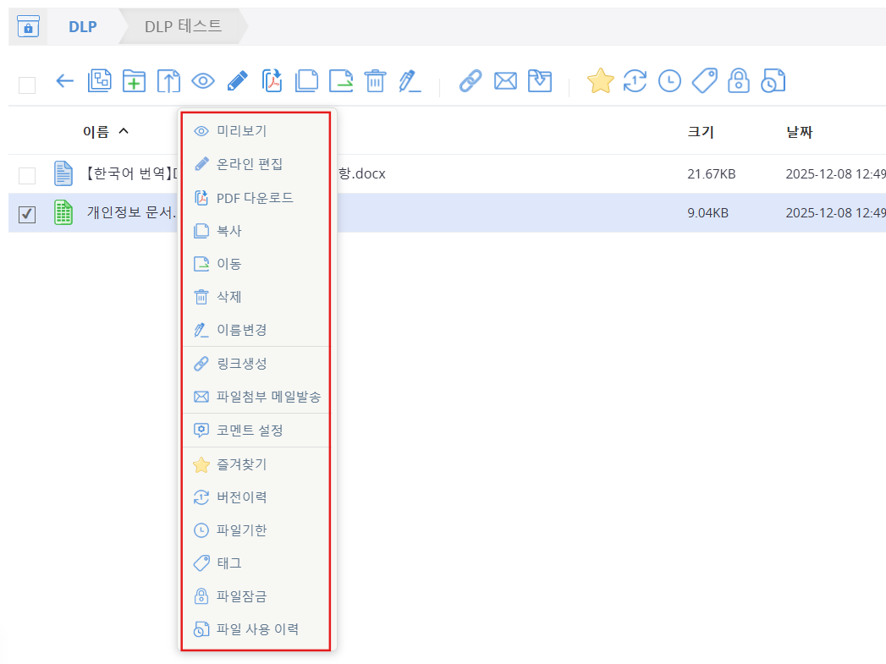Open 버전이력 from the context menu
Viewport: 886px width, 664px height.
[x=242, y=497]
